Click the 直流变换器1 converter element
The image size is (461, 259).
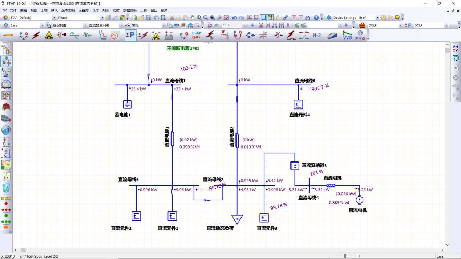click(x=295, y=166)
